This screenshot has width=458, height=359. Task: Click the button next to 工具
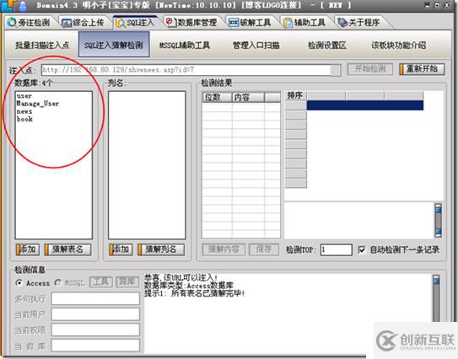tap(127, 282)
